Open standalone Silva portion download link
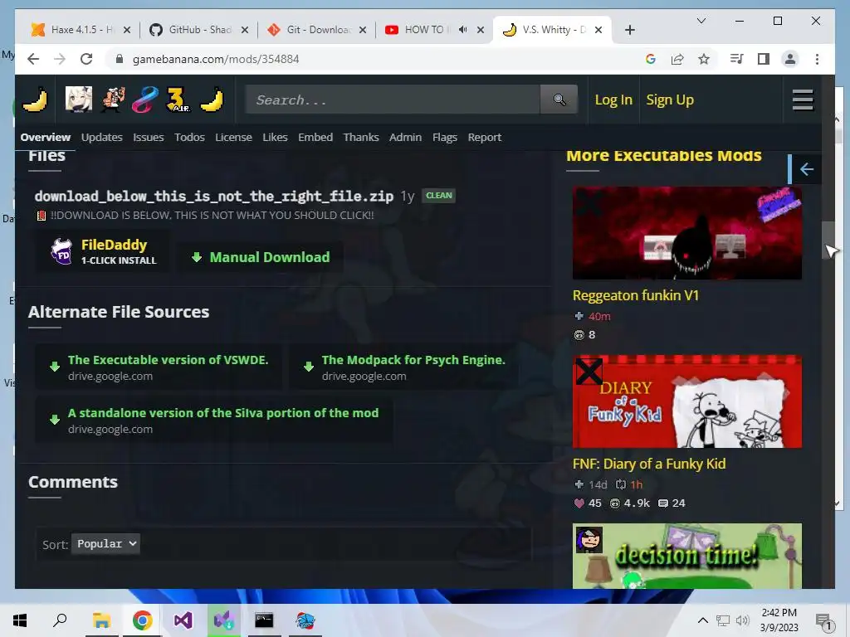The height and width of the screenshot is (637, 850). tap(214, 420)
